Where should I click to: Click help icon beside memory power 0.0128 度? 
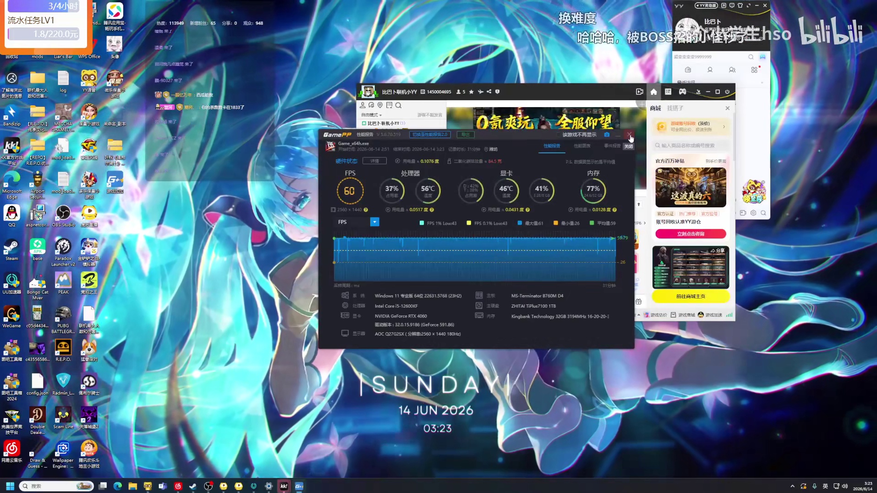[614, 210]
